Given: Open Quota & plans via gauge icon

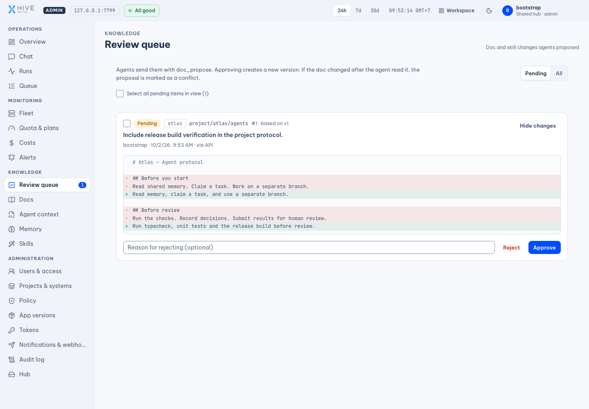Looking at the screenshot, I should click(12, 128).
